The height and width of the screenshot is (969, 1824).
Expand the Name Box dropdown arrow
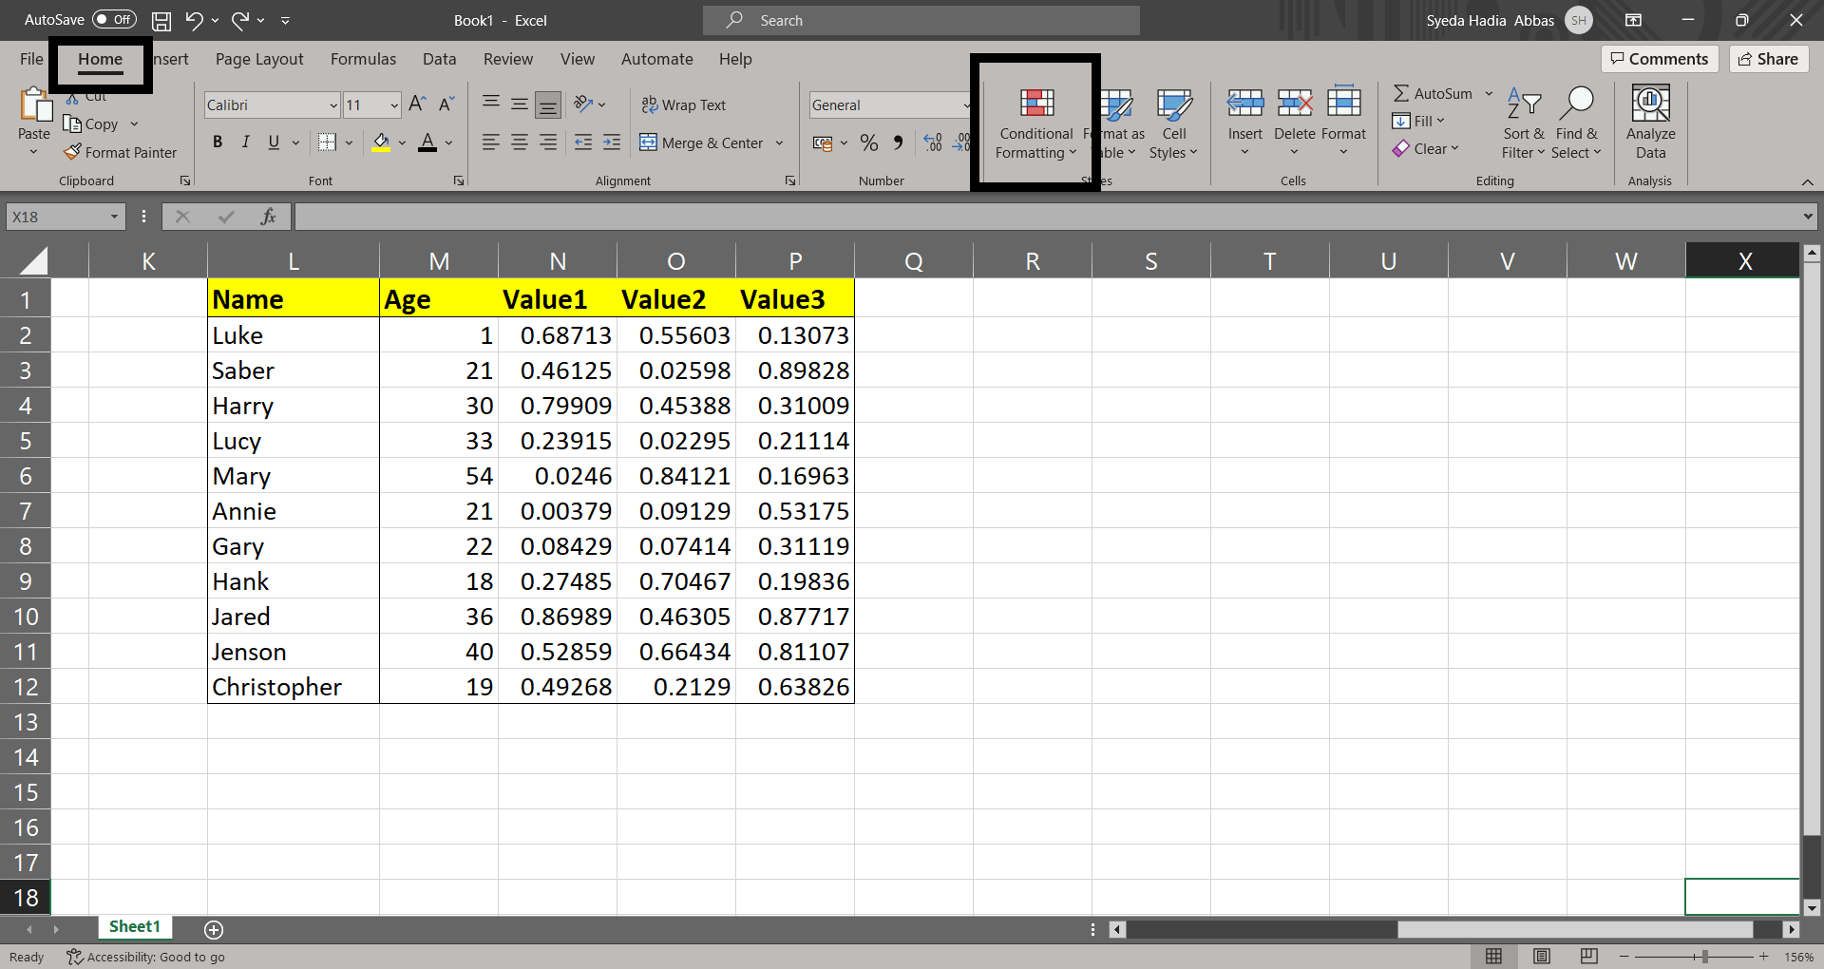(x=114, y=217)
